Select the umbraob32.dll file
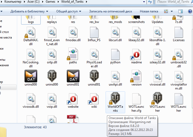Viewport: 193px width, 137px height. 178,58
